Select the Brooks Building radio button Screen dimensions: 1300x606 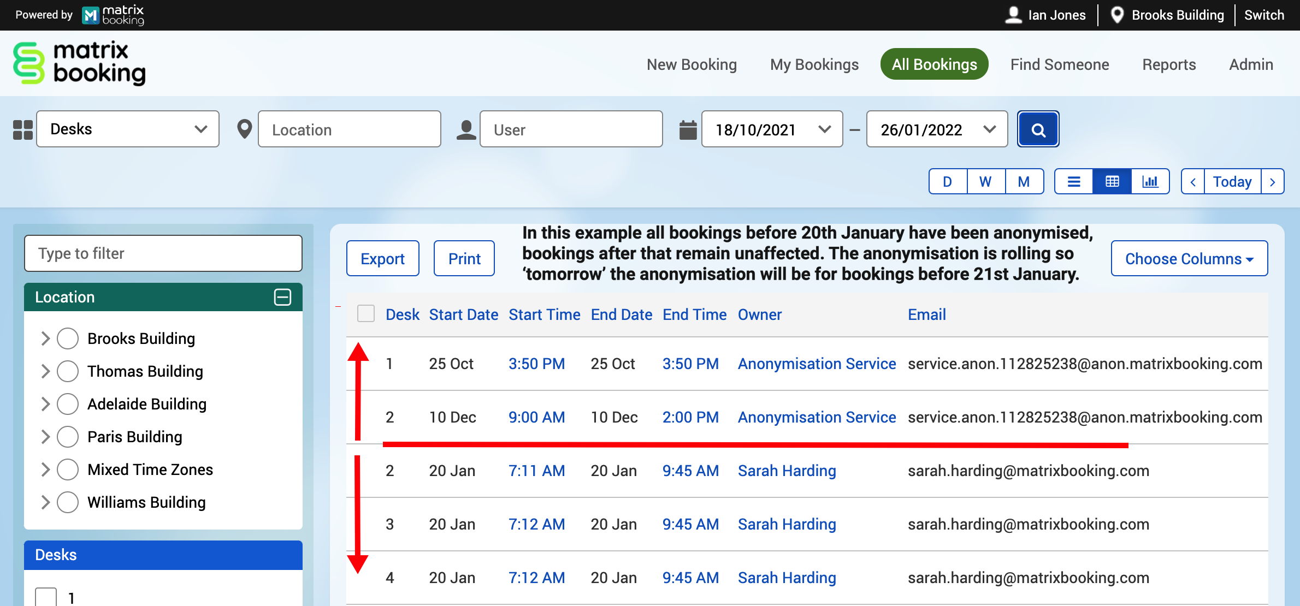pyautogui.click(x=68, y=338)
